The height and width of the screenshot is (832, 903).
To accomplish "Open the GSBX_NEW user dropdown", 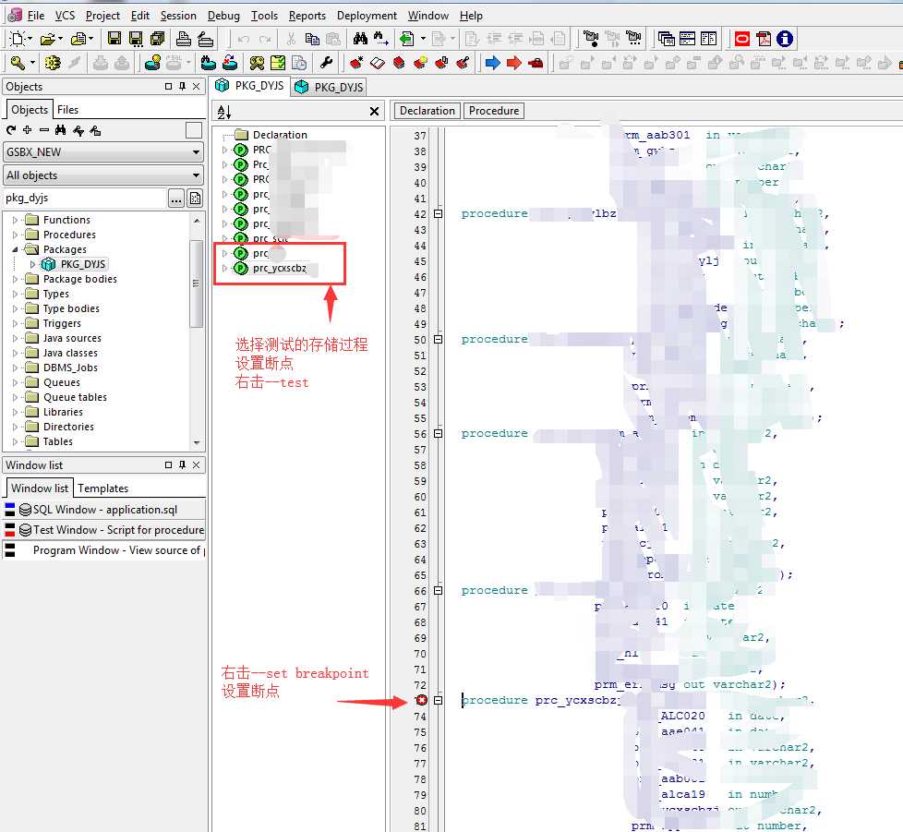I will tap(196, 152).
